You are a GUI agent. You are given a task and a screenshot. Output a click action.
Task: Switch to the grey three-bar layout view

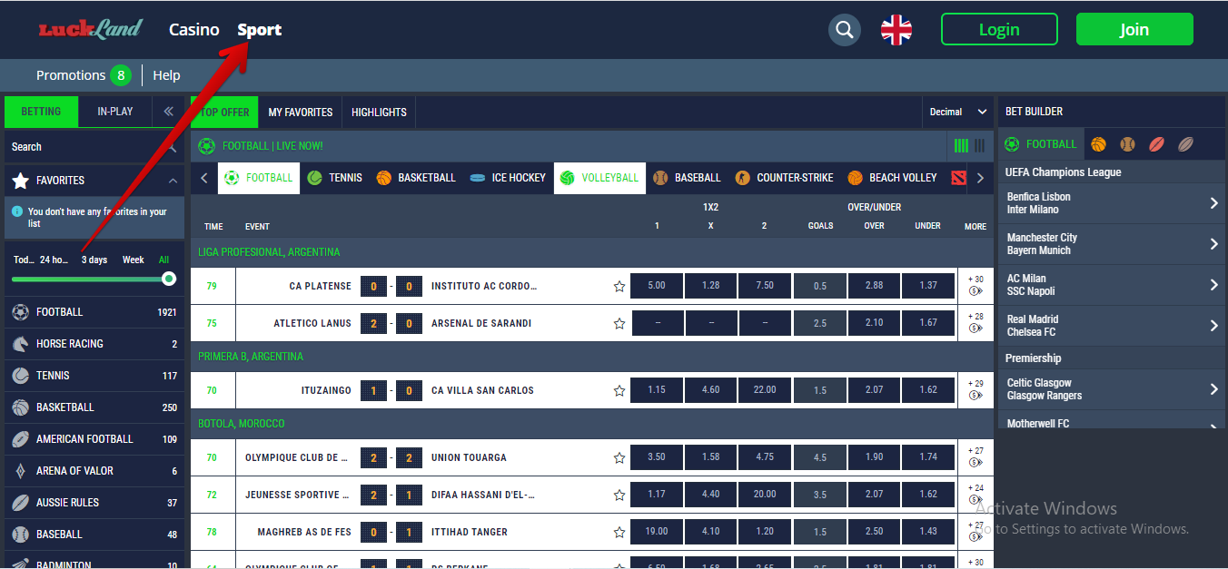[980, 146]
